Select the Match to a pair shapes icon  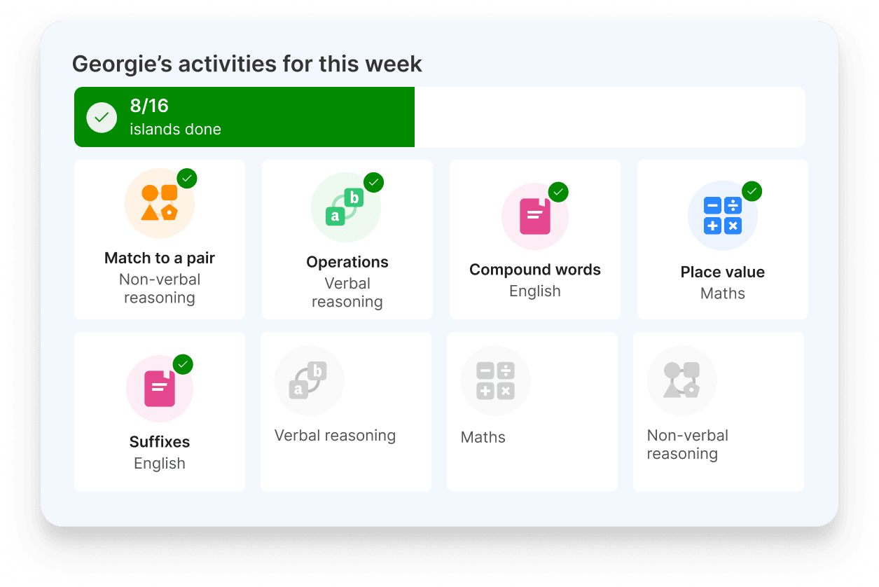[x=160, y=202]
